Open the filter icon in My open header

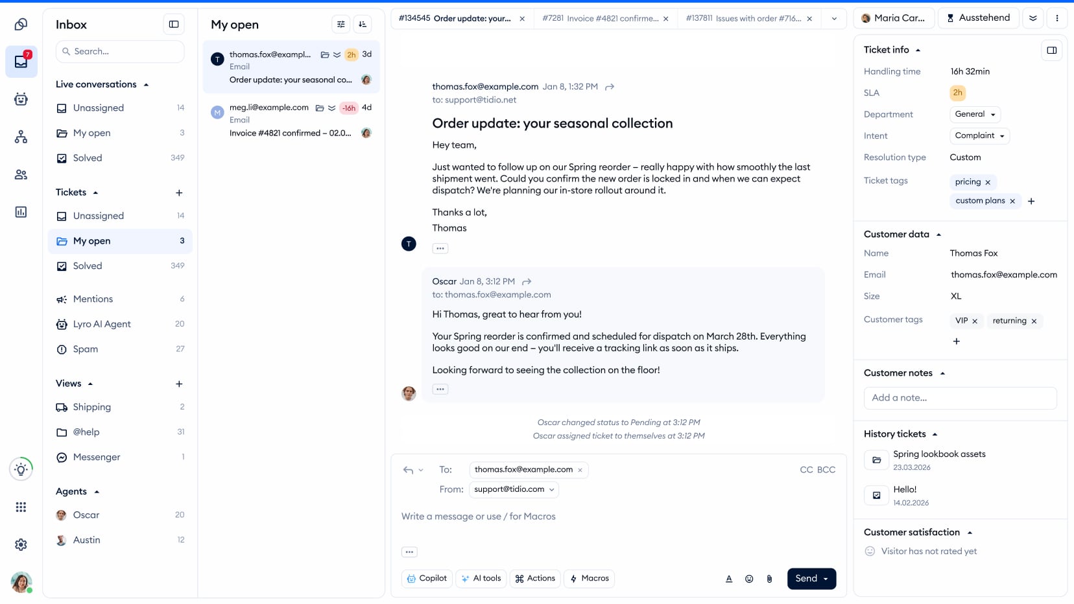click(x=340, y=24)
